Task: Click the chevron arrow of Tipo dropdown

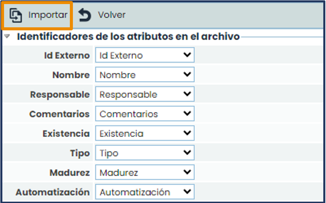Action: (x=187, y=153)
